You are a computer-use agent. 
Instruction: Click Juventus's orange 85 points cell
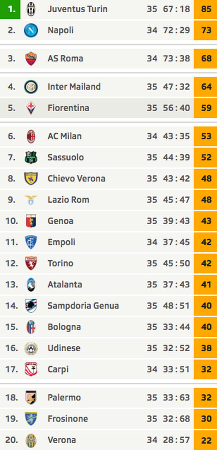205,9
